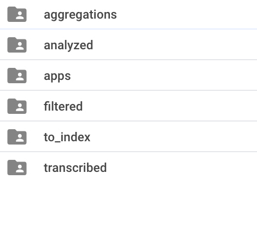Select the aggregations folder name
The width and height of the screenshot is (257, 248).
click(x=80, y=15)
